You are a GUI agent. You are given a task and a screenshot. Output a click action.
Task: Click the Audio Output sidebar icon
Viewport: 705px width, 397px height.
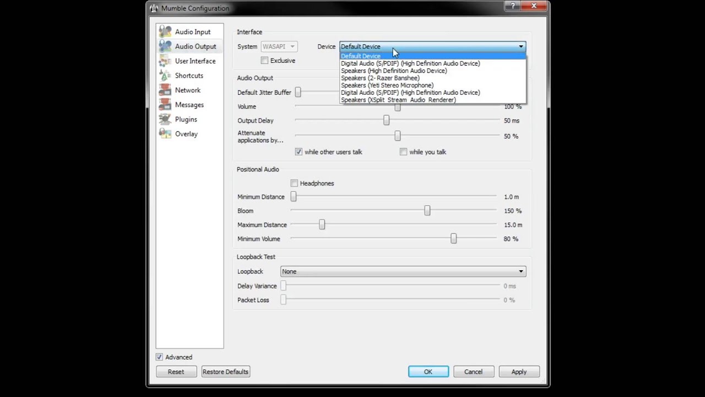point(165,46)
